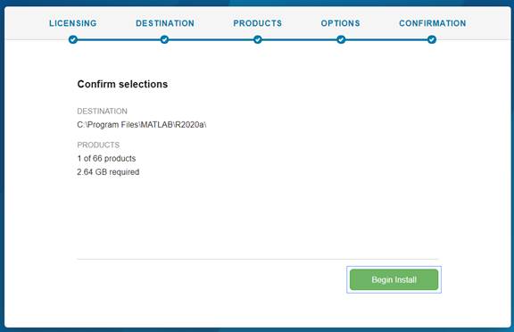Go to the OPTIONS step label

[340, 23]
